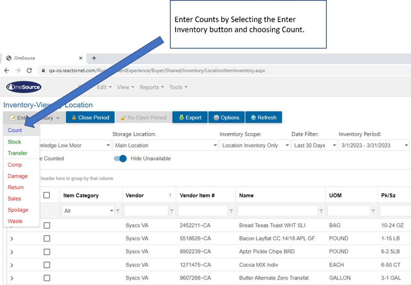Open the Date Filter dropdown

pos(313,145)
